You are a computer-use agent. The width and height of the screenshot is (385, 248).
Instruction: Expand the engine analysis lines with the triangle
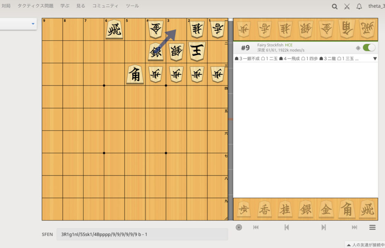(375, 59)
